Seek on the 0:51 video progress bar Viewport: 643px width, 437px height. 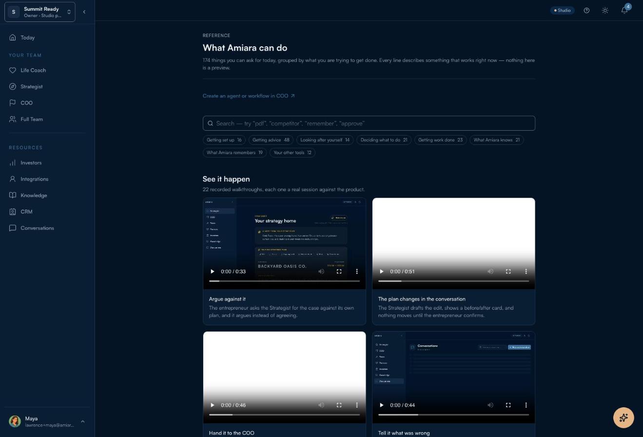pos(453,281)
